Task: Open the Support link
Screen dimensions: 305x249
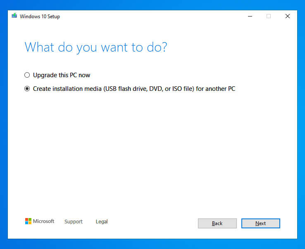Action: pyautogui.click(x=74, y=222)
